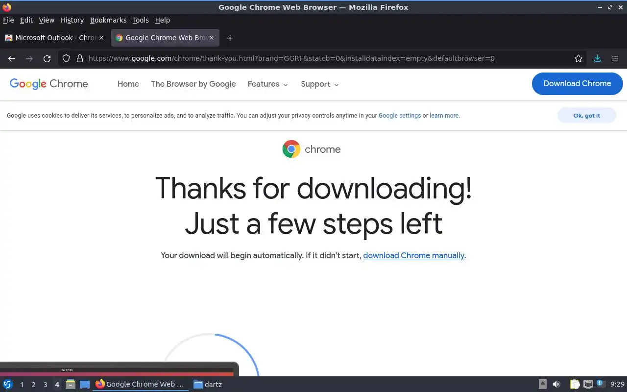Switch to virtual desktop 2
The height and width of the screenshot is (392, 627).
[x=33, y=385]
